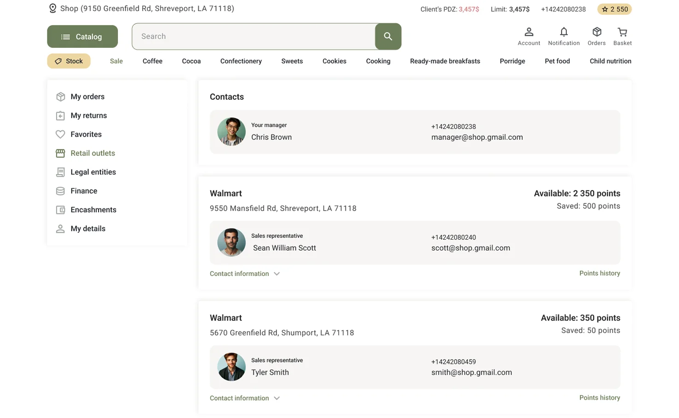Go to Encashments in sidebar

93,210
